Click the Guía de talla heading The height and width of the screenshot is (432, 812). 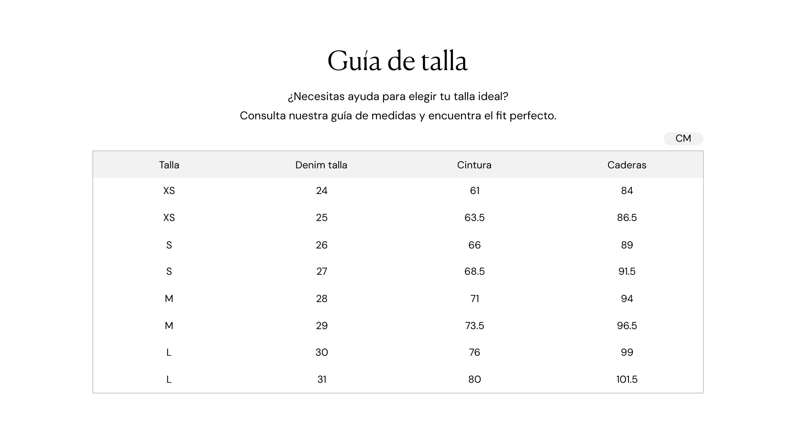coord(398,61)
